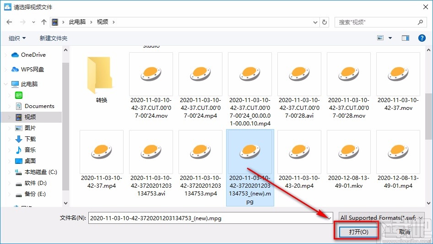Screen dimensions: 433x244
Task: Open the filename history dropdown
Action: 330,218
